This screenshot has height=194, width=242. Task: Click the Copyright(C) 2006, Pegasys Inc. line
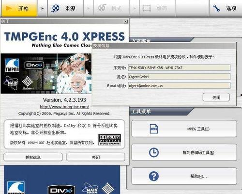(x=64, y=113)
